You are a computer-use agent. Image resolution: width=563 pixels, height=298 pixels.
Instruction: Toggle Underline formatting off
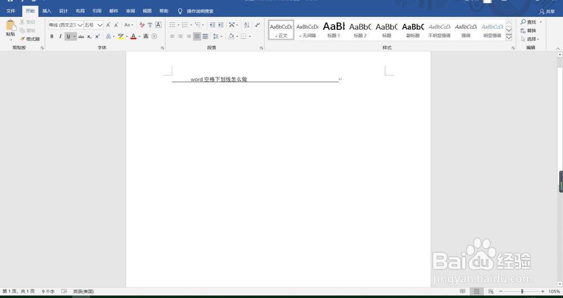pyautogui.click(x=68, y=36)
